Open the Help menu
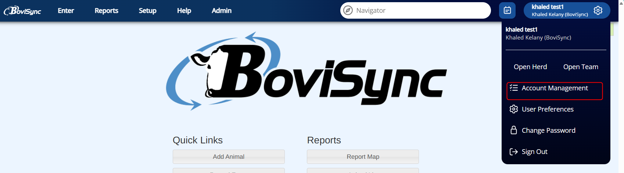This screenshot has width=624, height=173. (184, 11)
